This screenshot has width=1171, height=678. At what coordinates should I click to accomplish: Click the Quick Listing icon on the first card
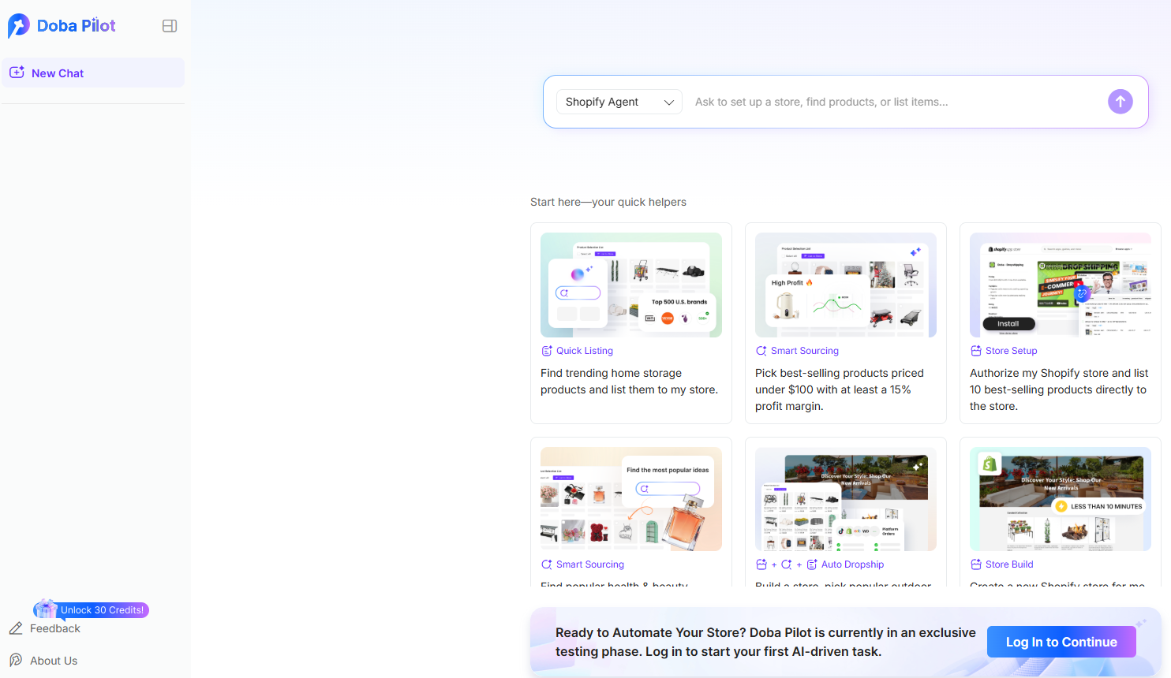tap(545, 350)
